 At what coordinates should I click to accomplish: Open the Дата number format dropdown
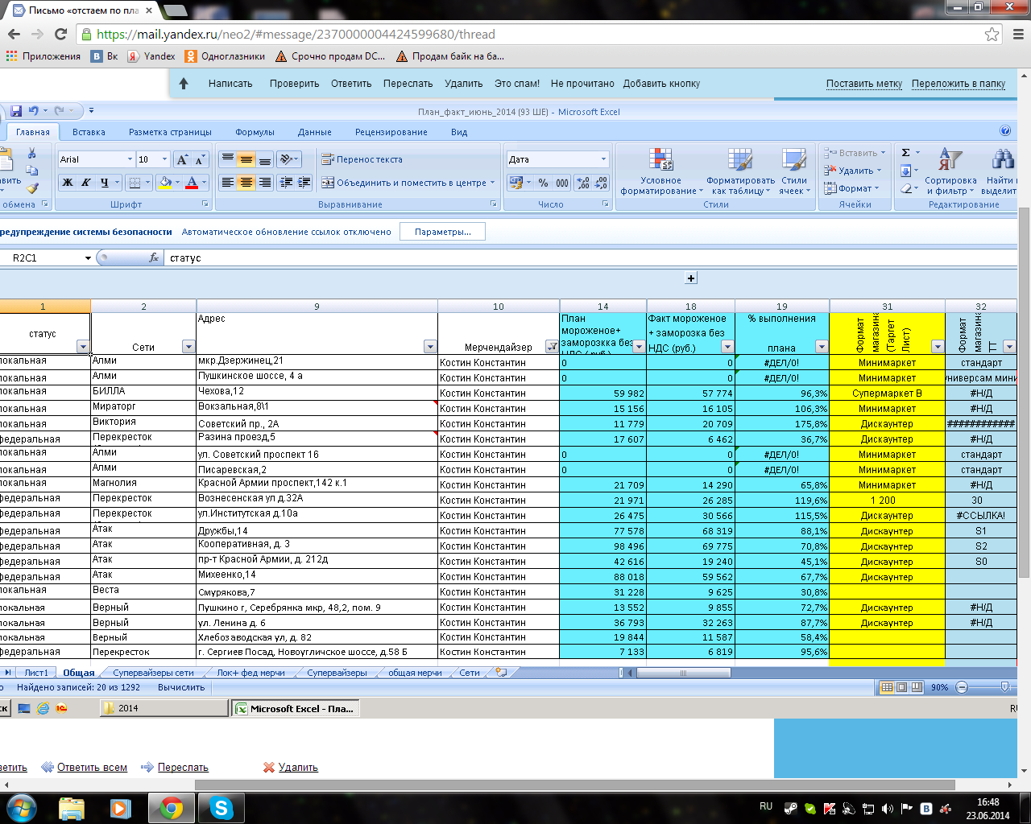pos(603,159)
